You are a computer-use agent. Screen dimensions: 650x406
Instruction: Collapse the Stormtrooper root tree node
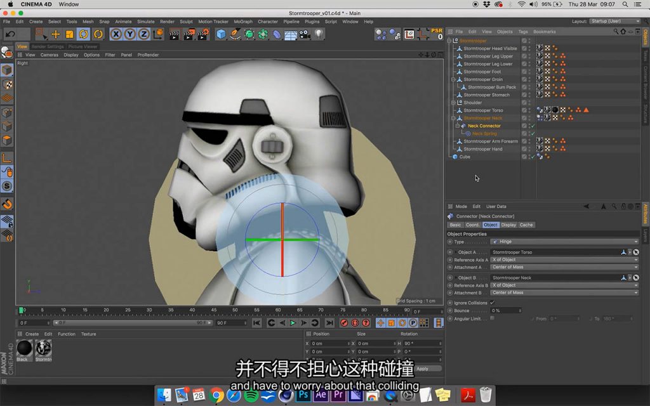449,41
